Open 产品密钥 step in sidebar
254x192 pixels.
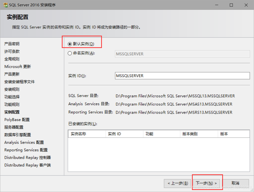(12, 44)
